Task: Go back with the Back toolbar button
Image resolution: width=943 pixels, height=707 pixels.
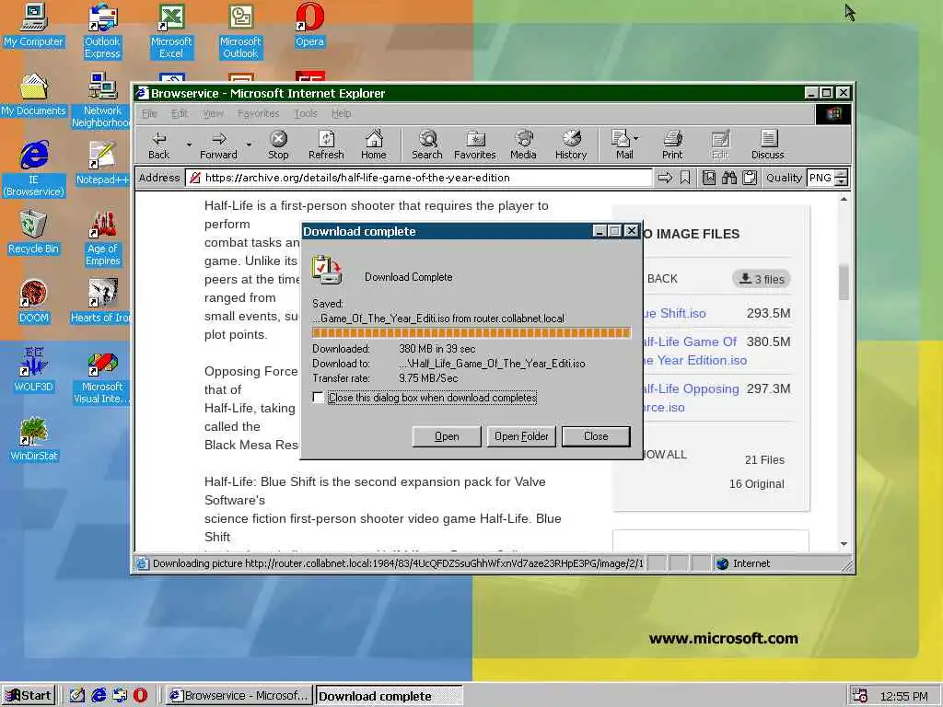Action: 158,145
